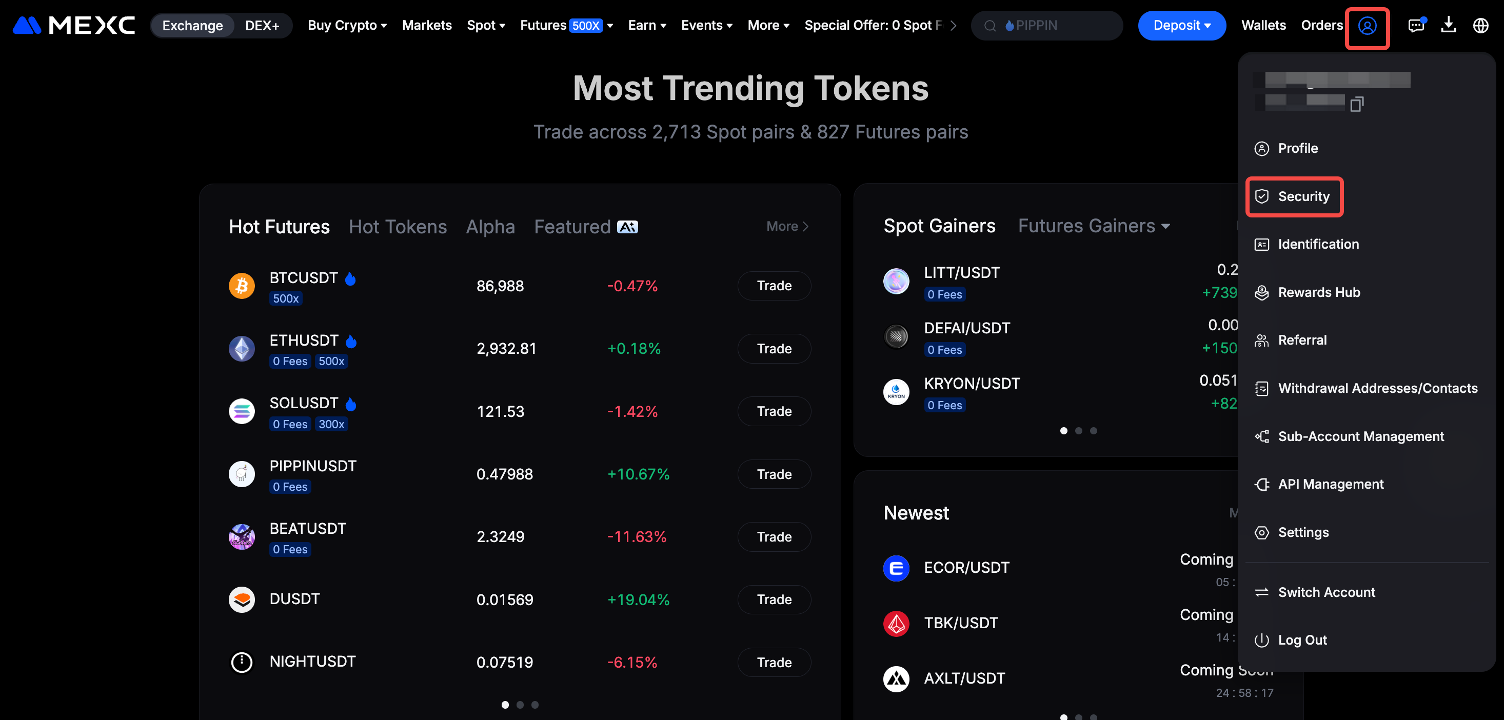Open the language globe icon

(1480, 26)
